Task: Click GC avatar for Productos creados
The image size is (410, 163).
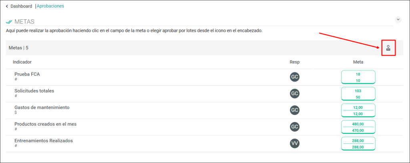Action: click(295, 127)
